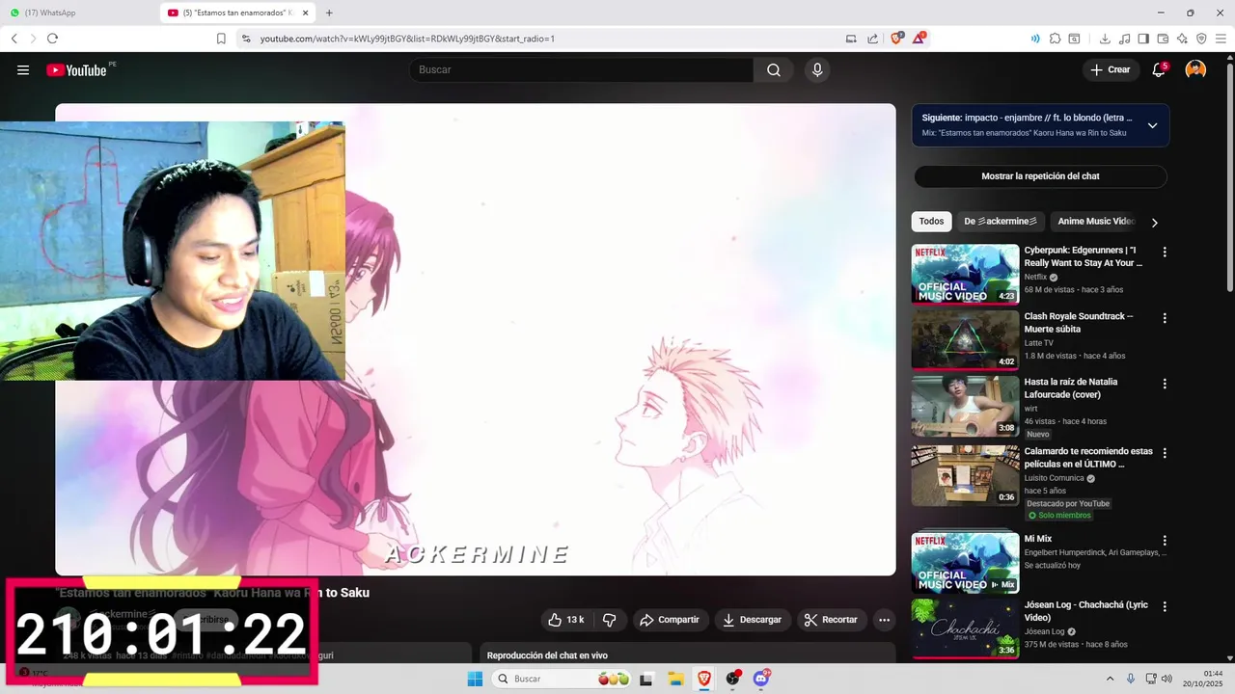Start voice search with microphone icon
This screenshot has width=1235, height=694.
point(817,69)
